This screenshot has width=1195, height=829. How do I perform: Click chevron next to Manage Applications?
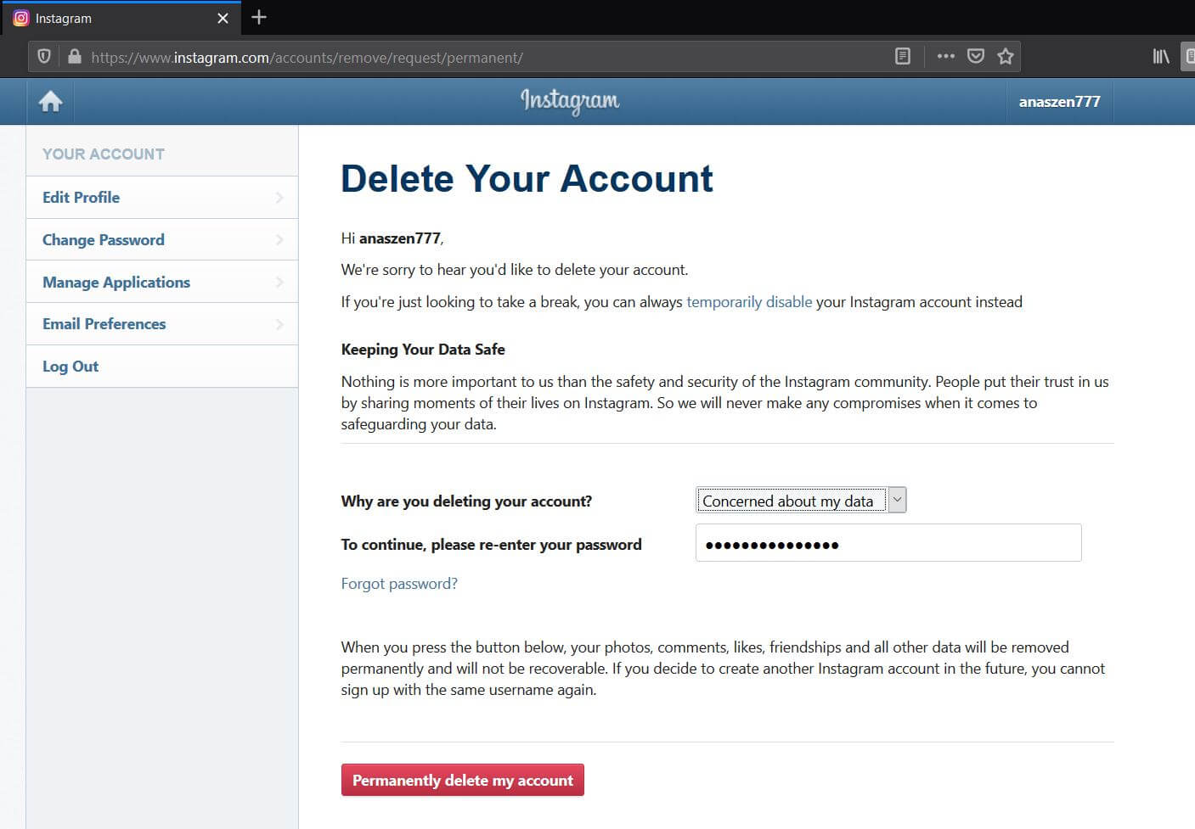[x=279, y=282]
